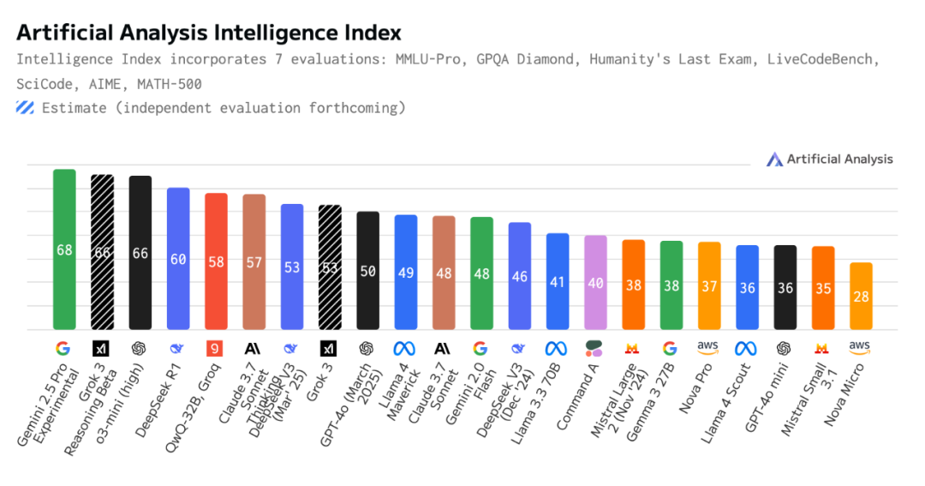925x486 pixels.
Task: Click the Meta logo under Llama 4 Scout
Action: pos(747,349)
